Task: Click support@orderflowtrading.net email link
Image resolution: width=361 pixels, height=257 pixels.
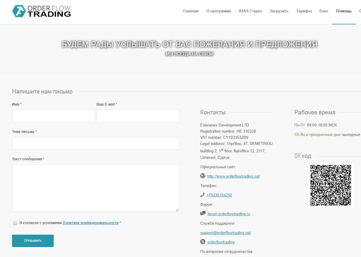Action: tap(225, 233)
